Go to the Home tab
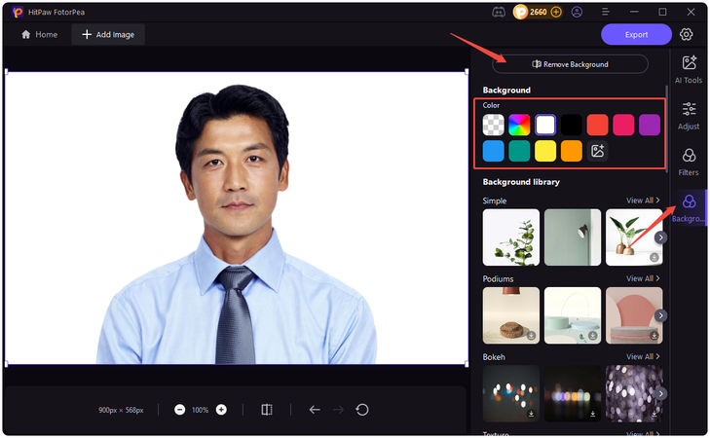This screenshot has width=710, height=438. click(40, 34)
